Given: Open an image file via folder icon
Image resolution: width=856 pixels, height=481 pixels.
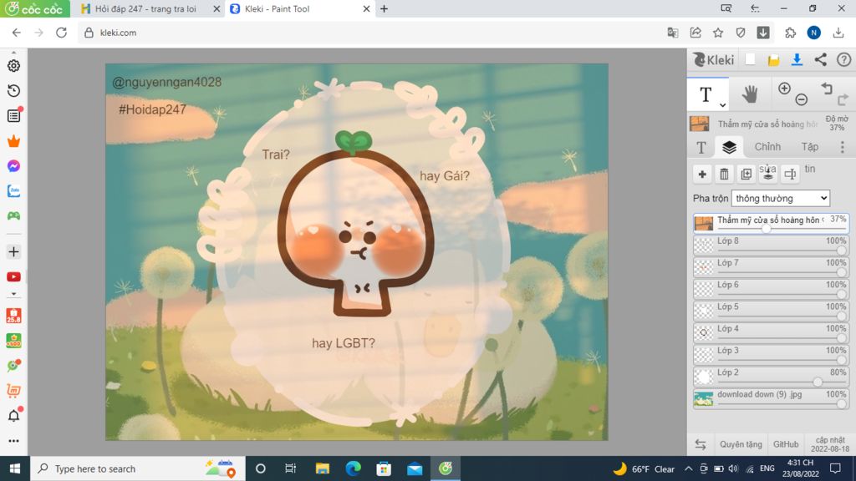Looking at the screenshot, I should coord(773,60).
